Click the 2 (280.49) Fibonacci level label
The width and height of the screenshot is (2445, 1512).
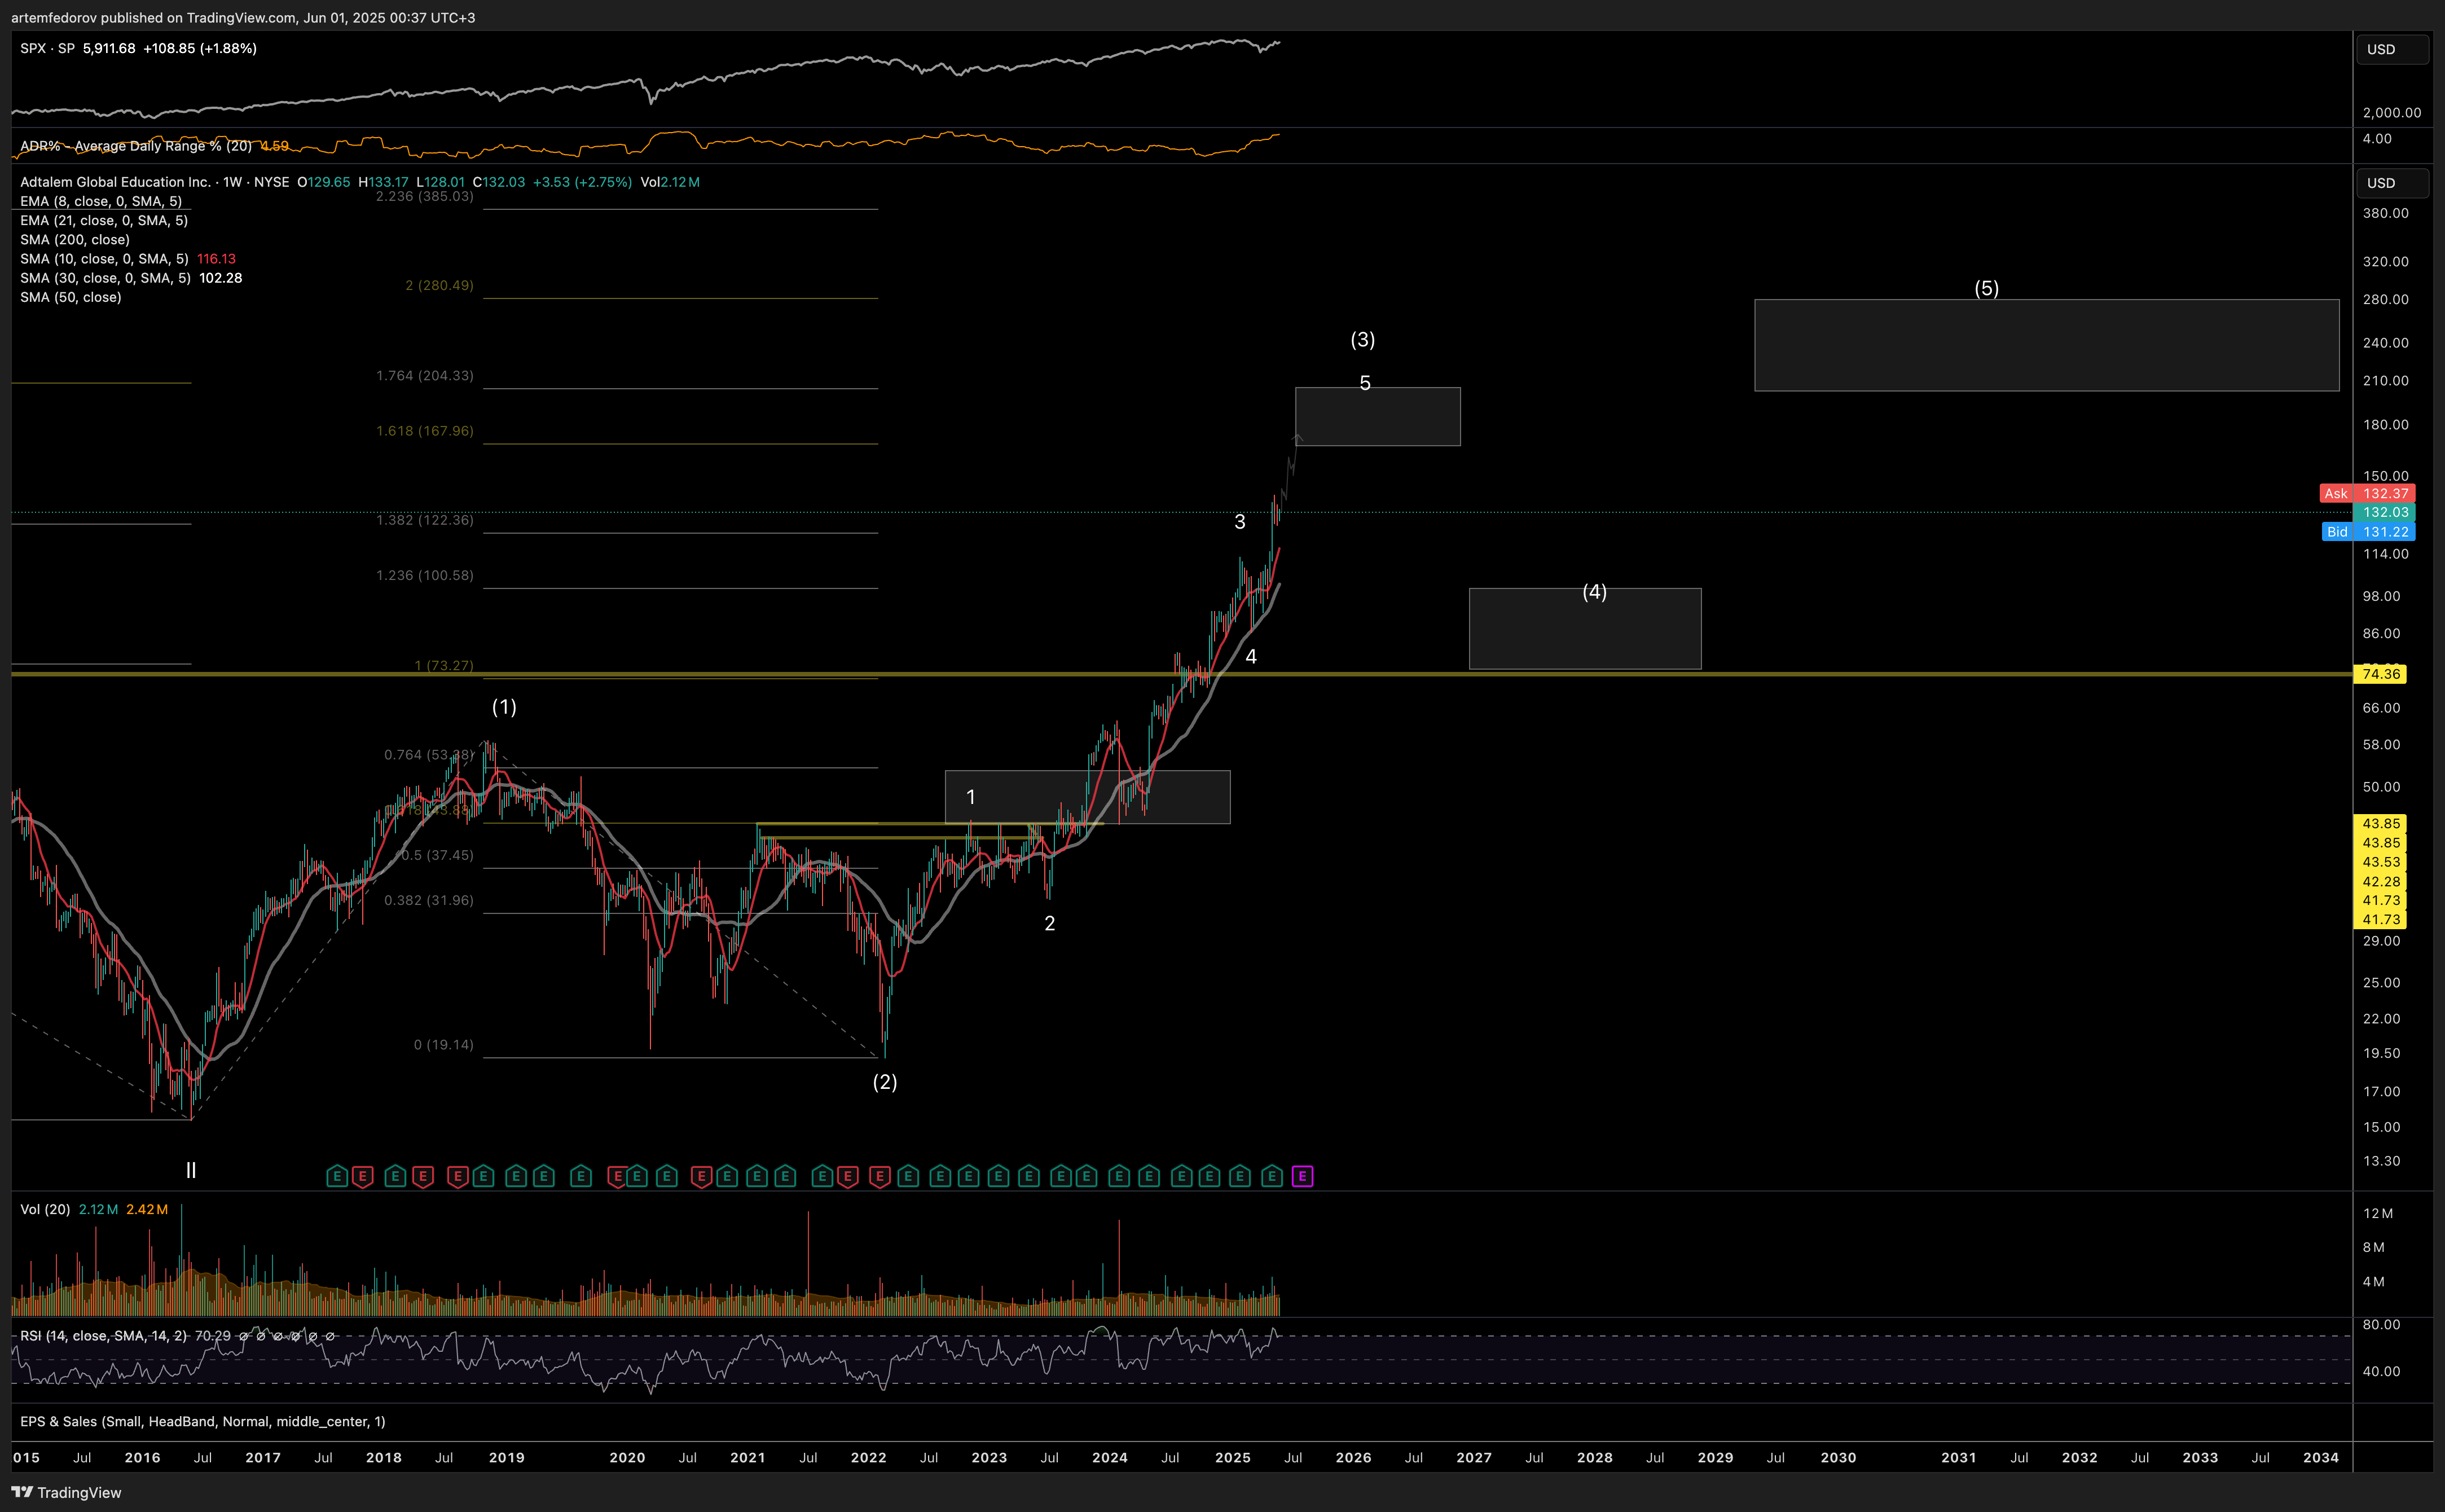[x=439, y=285]
